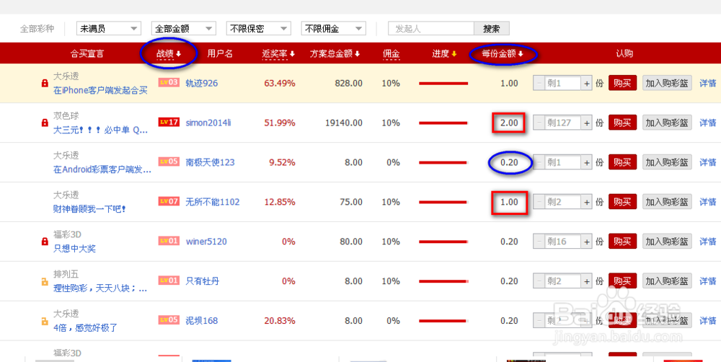Open plan 4倍，感觉好极了
This screenshot has width=721, height=362.
(86, 328)
